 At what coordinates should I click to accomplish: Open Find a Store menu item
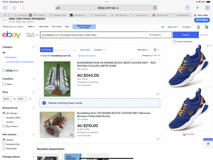57,27
